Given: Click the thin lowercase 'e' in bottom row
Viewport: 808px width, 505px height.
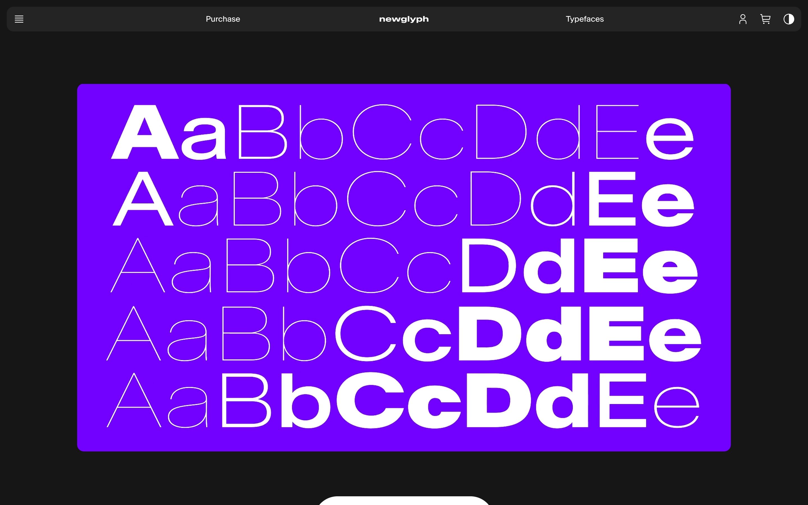Looking at the screenshot, I should [x=676, y=407].
